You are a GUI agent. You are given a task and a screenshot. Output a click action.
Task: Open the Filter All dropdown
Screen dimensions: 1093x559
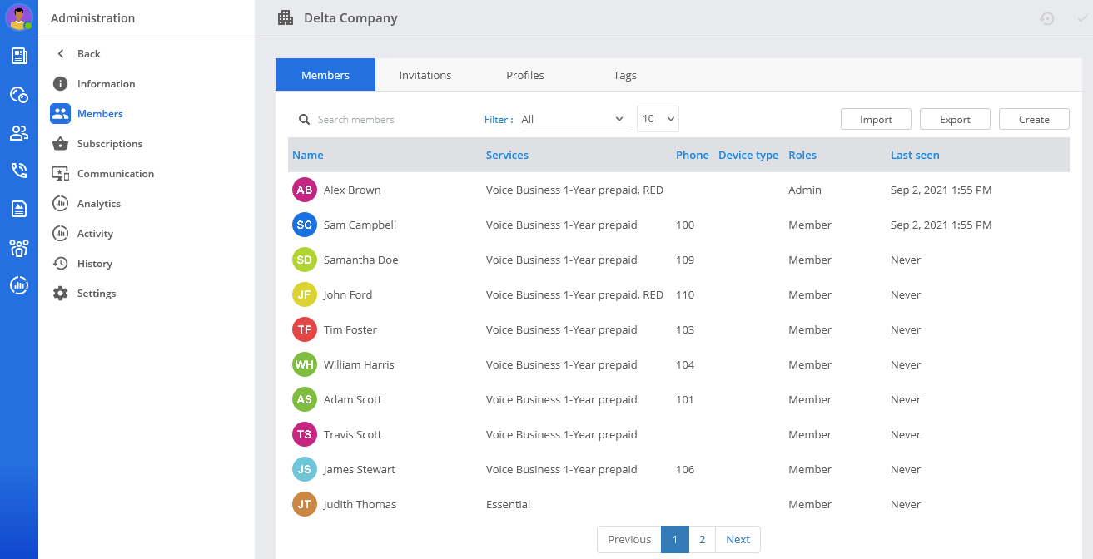point(574,119)
